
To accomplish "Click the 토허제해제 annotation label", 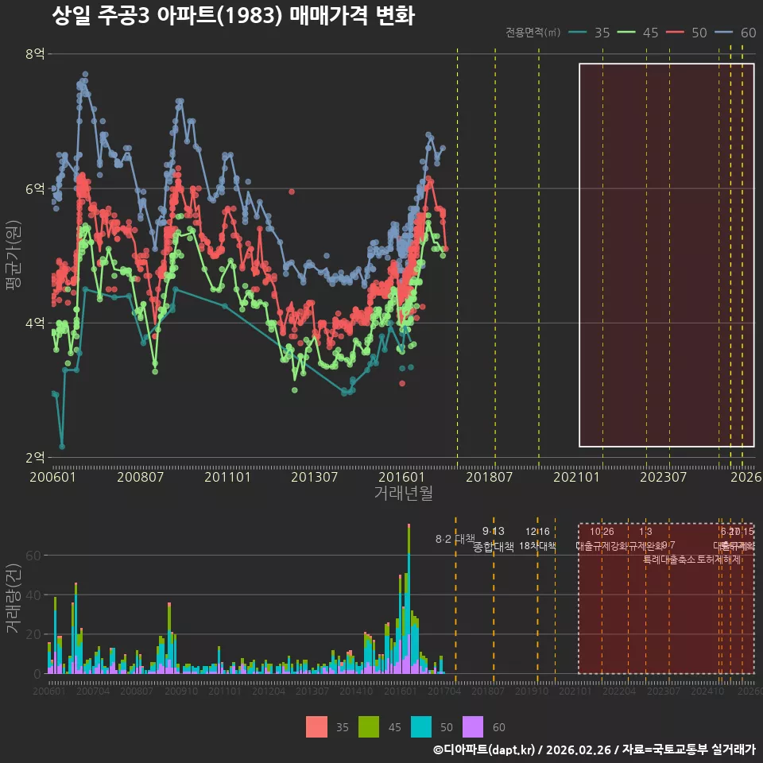I will (718, 560).
